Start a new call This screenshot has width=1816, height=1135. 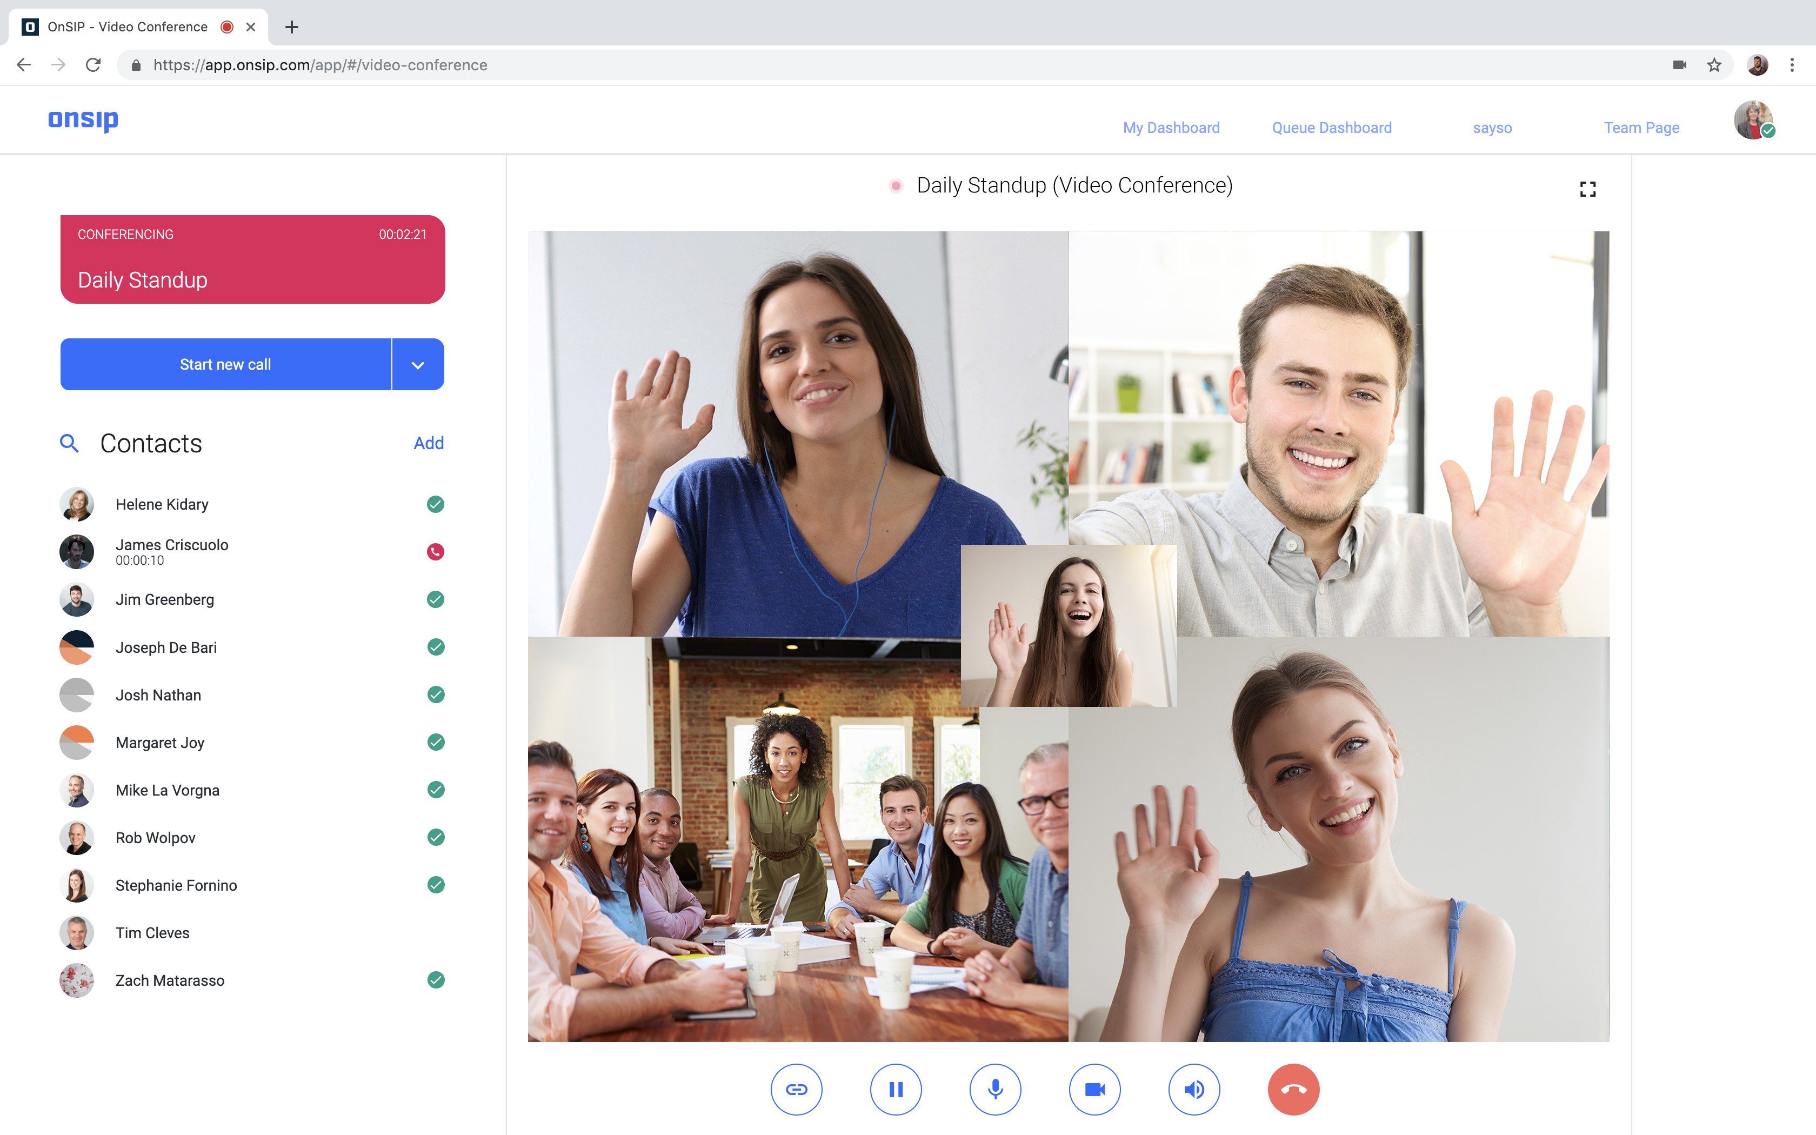point(226,364)
